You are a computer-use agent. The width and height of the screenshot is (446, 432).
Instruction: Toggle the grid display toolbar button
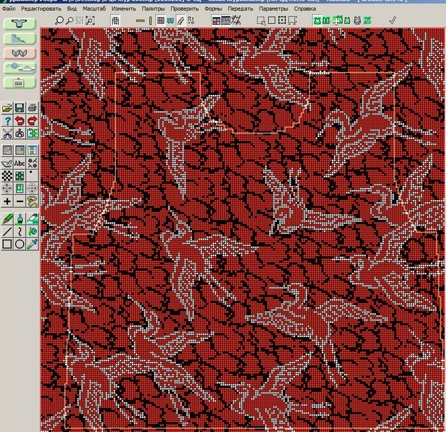(161, 21)
